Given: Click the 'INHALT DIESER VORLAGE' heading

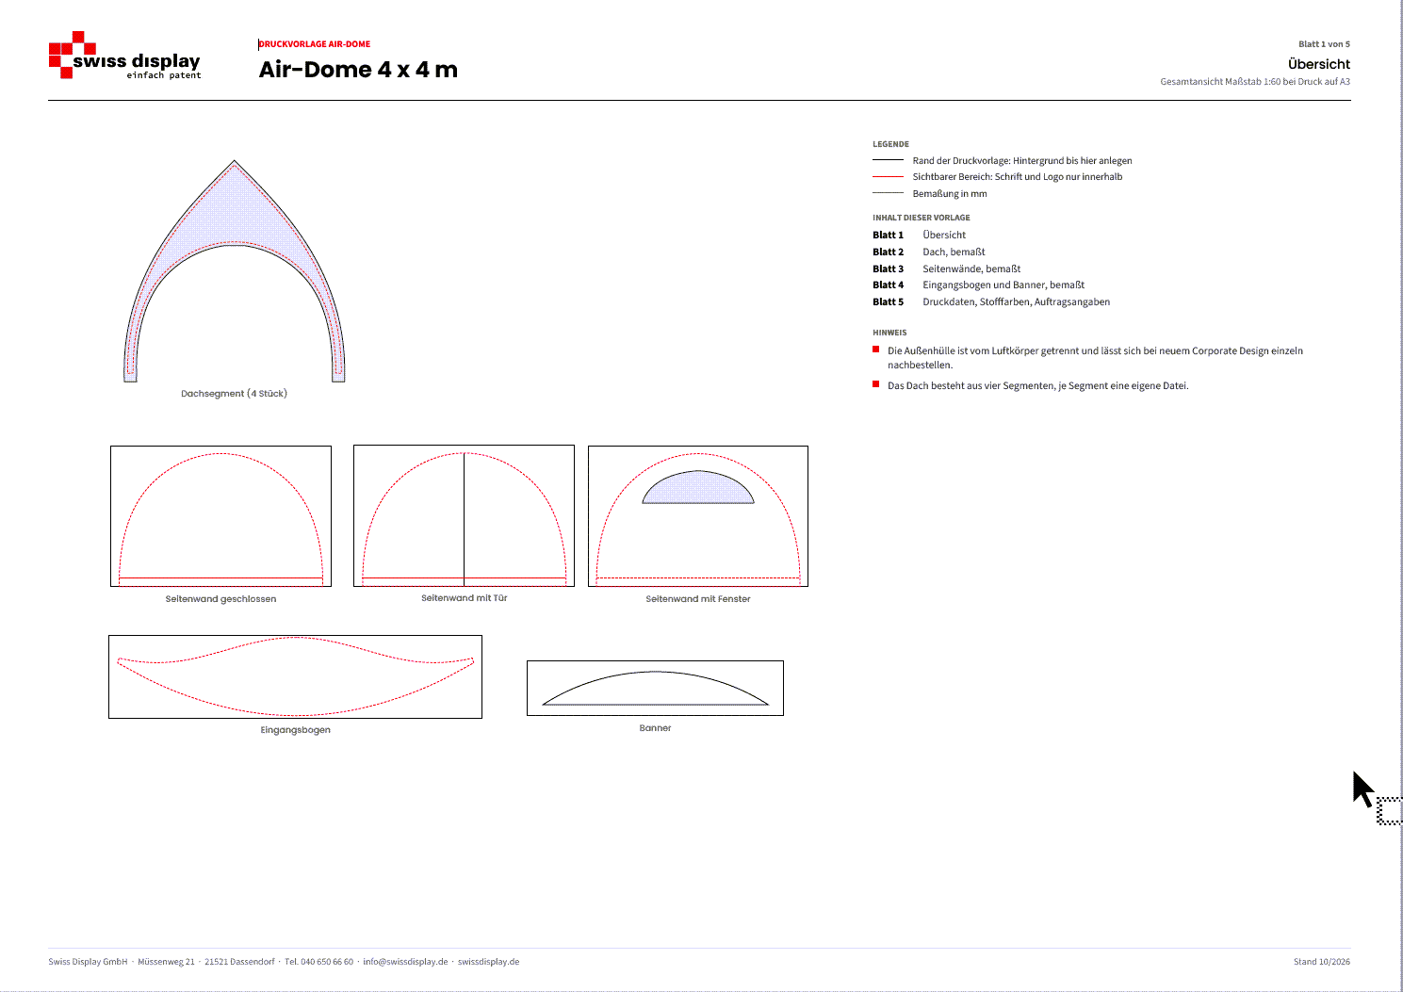Looking at the screenshot, I should pos(922,218).
